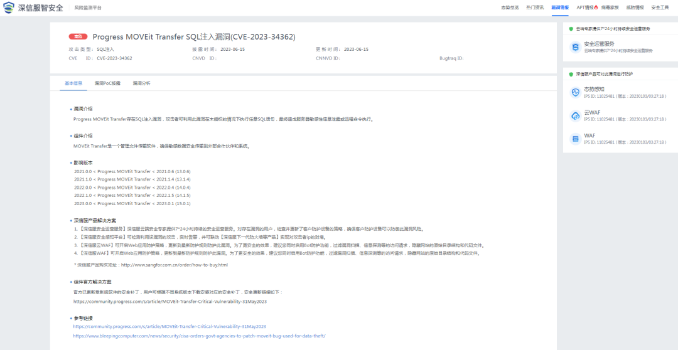Open the 病毒家族 navigation item
Screen dimensions: 678x350
click(x=610, y=8)
